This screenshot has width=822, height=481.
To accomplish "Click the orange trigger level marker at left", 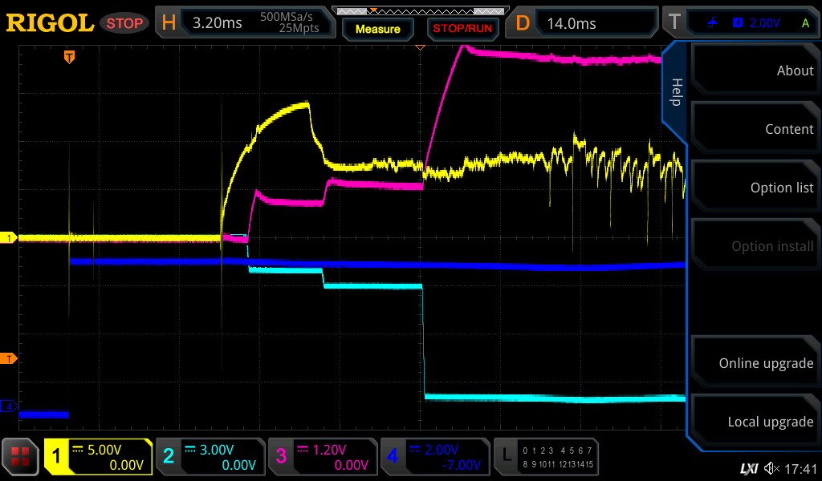I will (x=10, y=358).
